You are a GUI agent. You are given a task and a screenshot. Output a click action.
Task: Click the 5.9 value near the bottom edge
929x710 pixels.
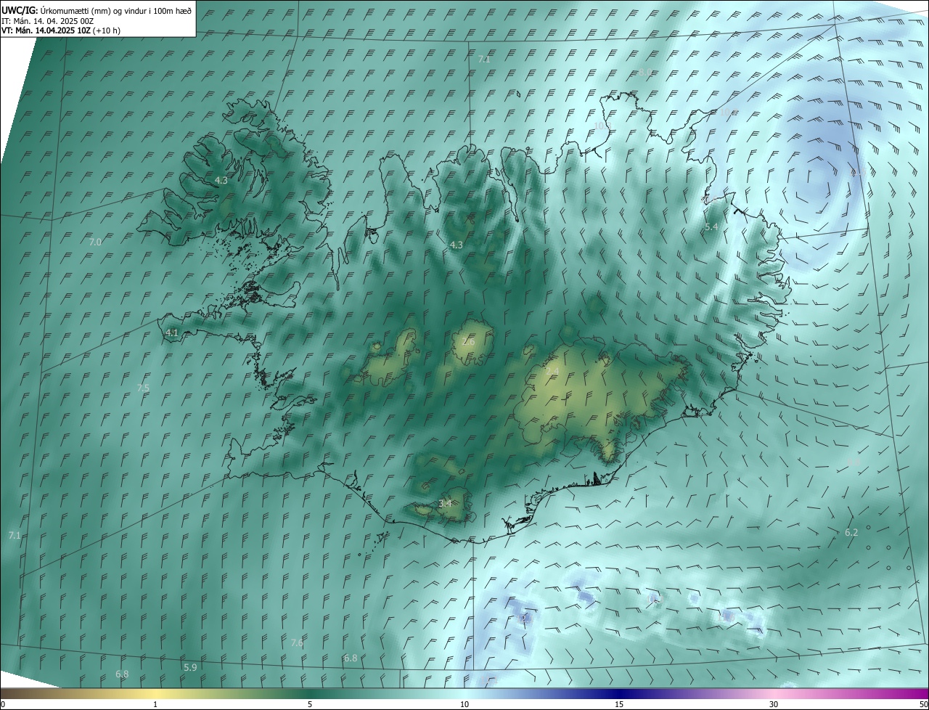point(190,667)
